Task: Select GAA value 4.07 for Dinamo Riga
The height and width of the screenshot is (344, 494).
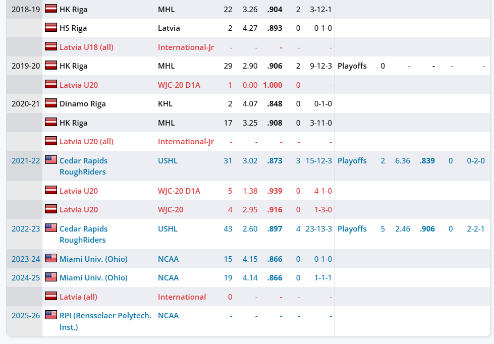Action: pos(250,103)
